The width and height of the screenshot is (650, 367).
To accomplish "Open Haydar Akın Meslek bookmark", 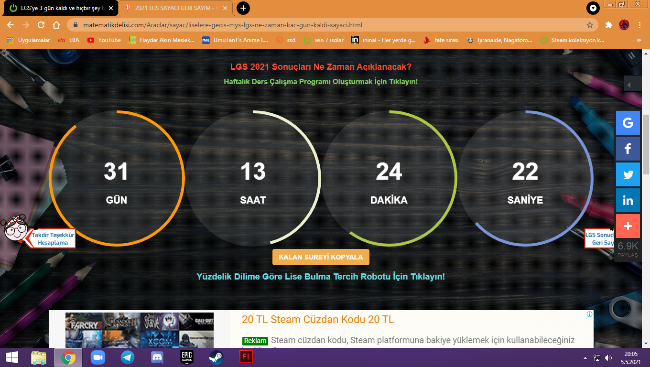I will 162,40.
